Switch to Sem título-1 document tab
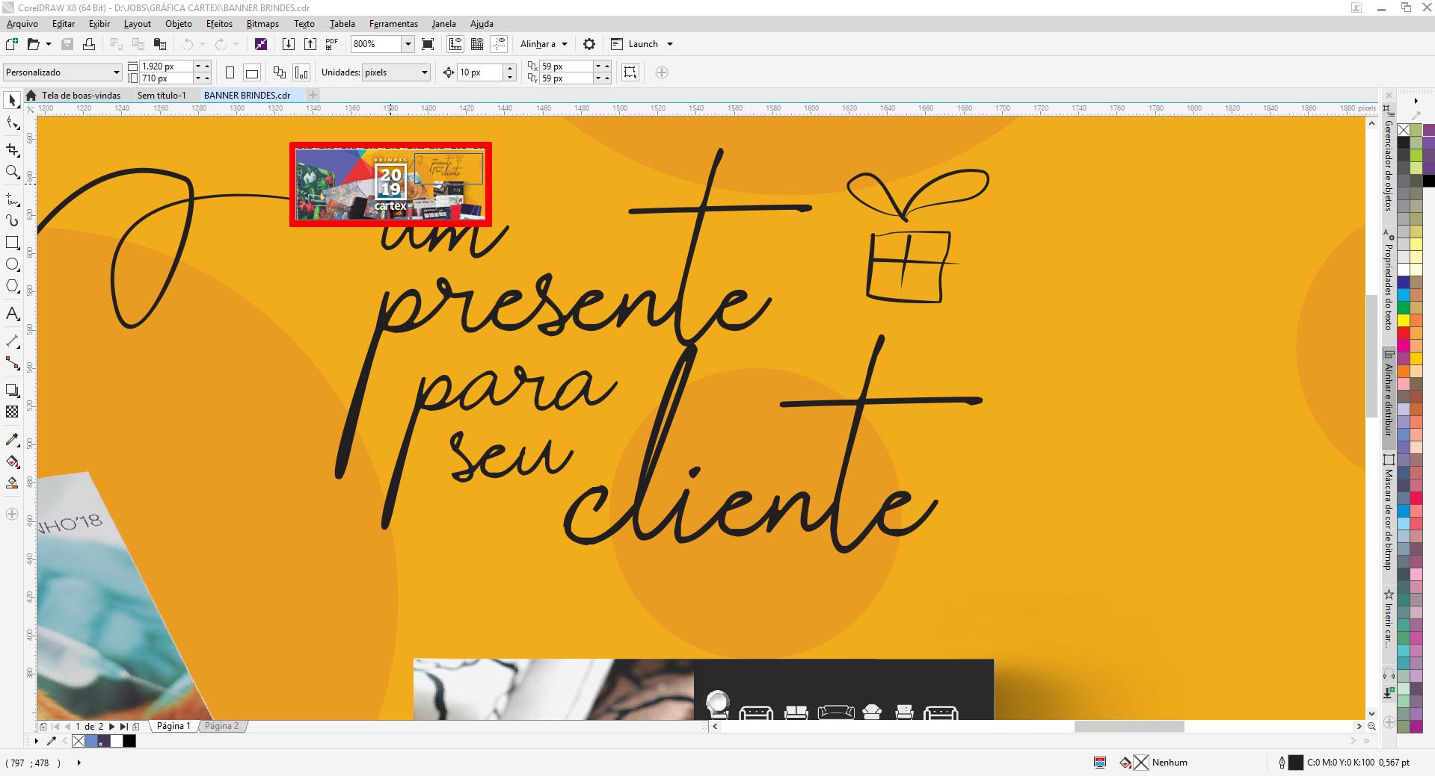The width and height of the screenshot is (1435, 776). coord(162,96)
